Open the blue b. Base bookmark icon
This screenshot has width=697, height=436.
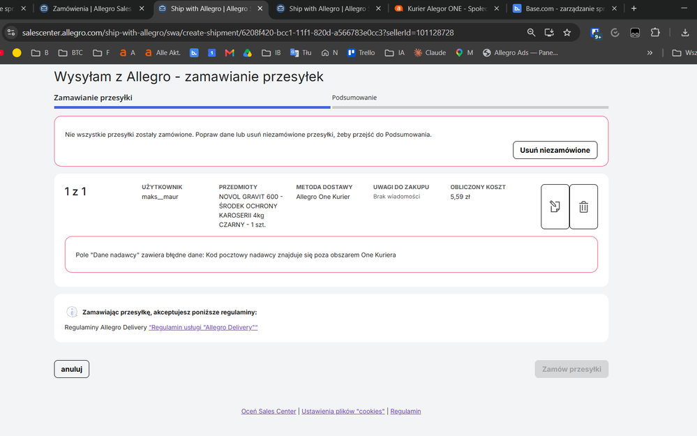(x=194, y=53)
